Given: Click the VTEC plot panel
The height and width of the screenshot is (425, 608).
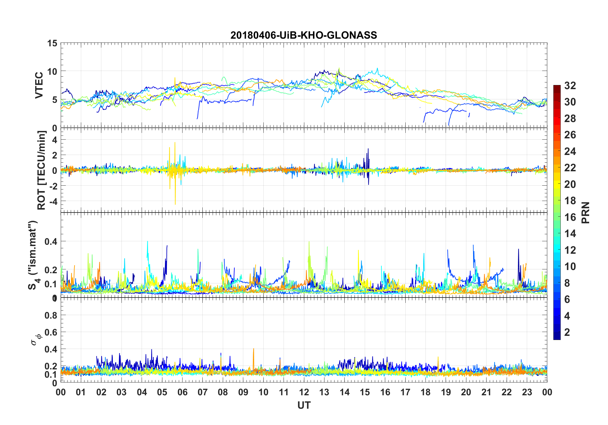Looking at the screenshot, I should 304,85.
